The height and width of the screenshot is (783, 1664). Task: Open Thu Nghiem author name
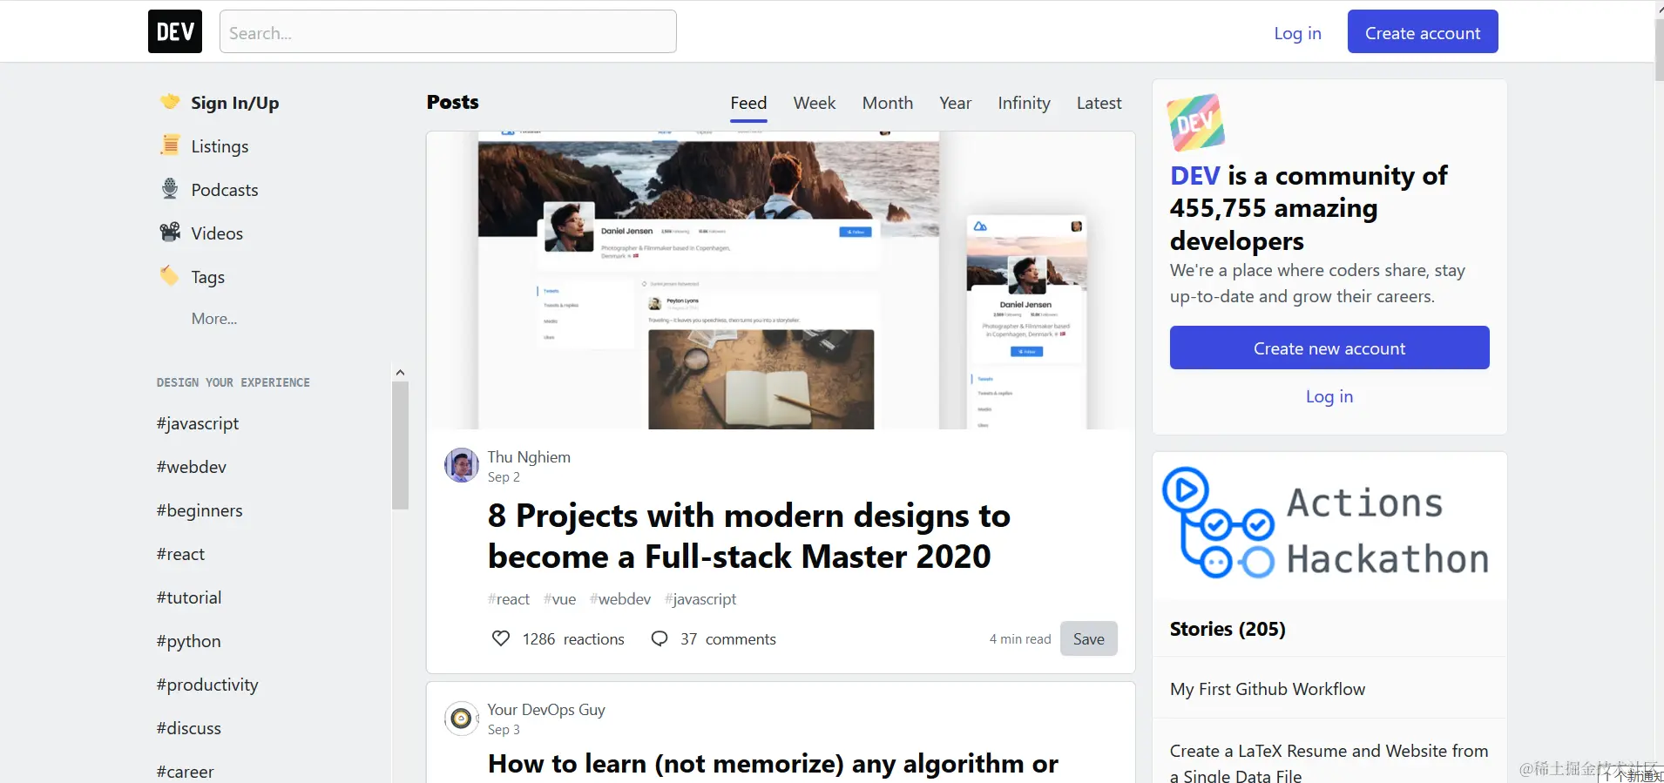529,456
